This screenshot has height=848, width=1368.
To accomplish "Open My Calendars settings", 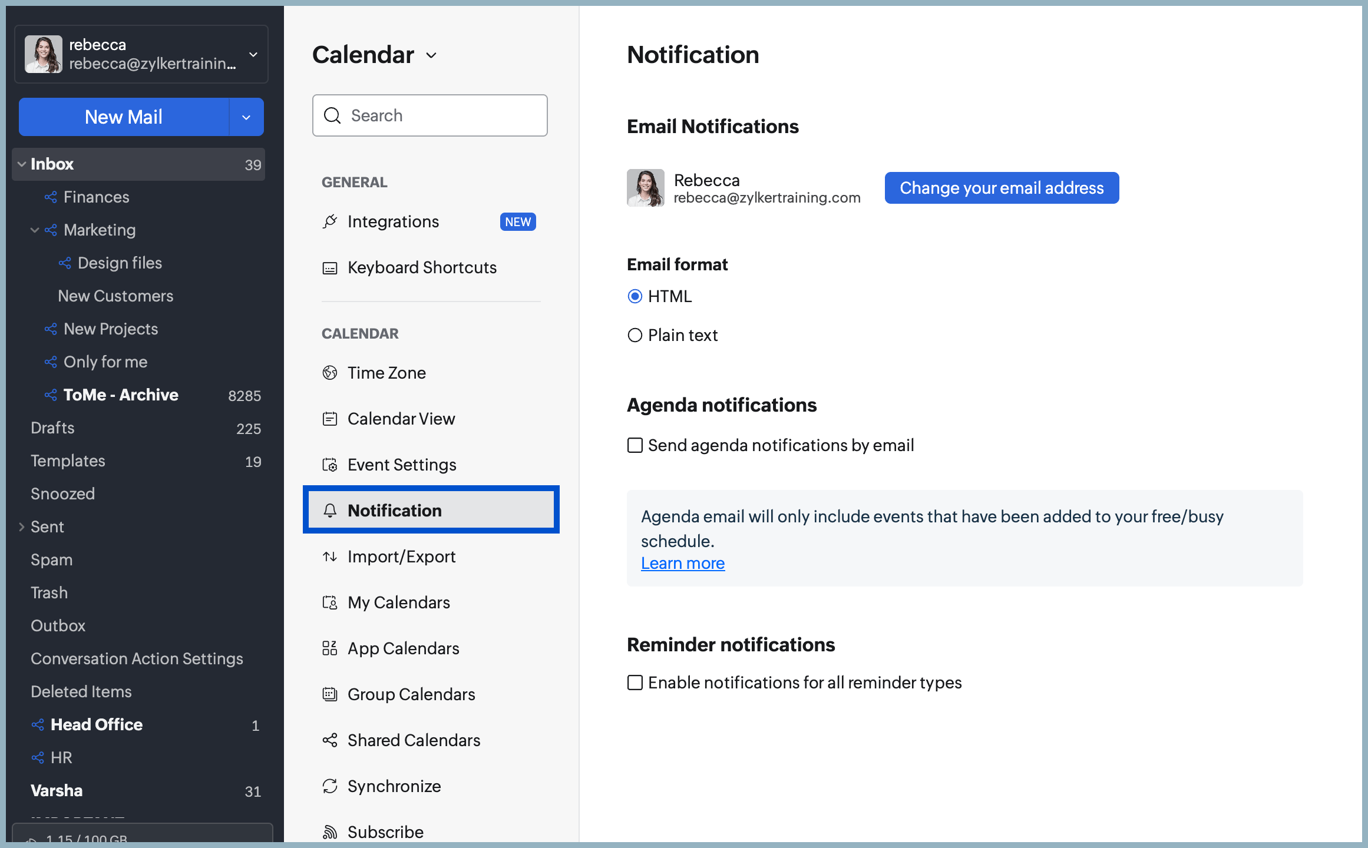I will pyautogui.click(x=431, y=602).
